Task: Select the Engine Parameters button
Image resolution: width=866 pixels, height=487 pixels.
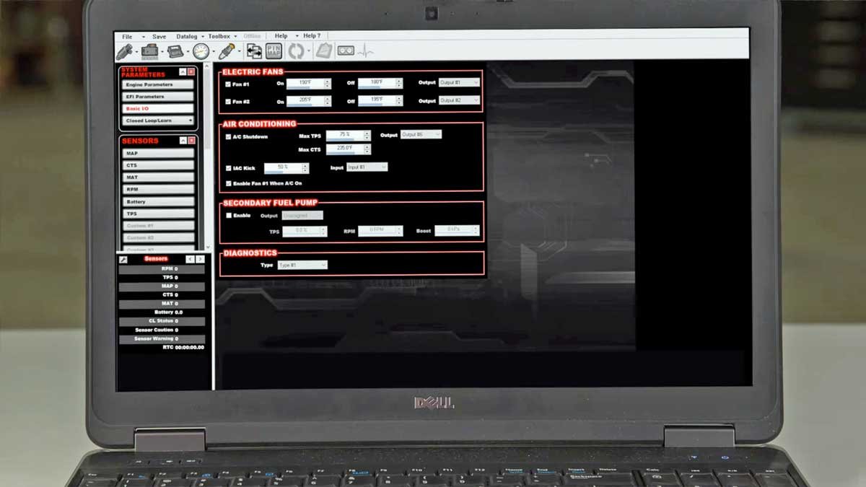Action: pyautogui.click(x=157, y=85)
